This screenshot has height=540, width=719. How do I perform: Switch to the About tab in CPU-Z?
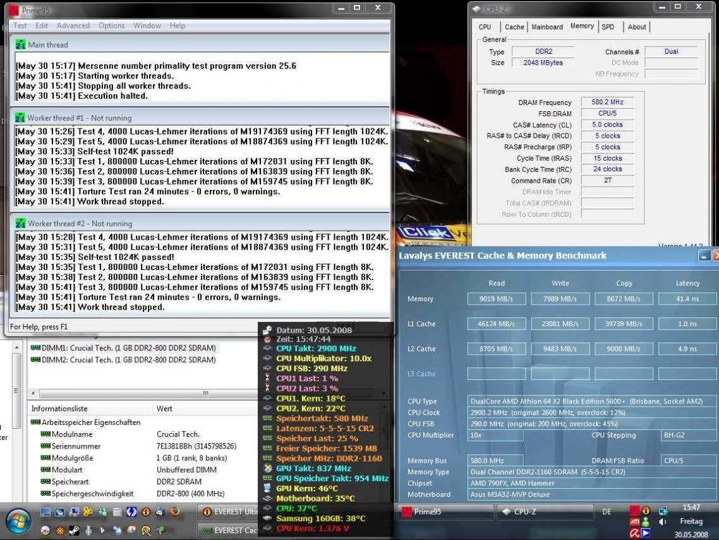point(637,27)
